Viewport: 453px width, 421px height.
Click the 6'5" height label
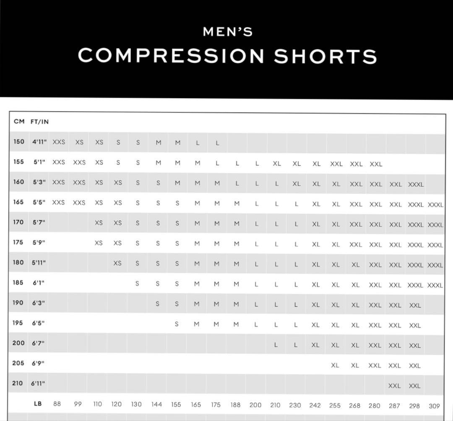coord(38,323)
